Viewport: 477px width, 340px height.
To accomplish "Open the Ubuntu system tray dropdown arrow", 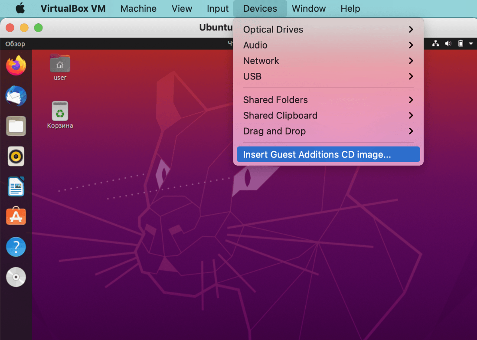I will tap(470, 44).
